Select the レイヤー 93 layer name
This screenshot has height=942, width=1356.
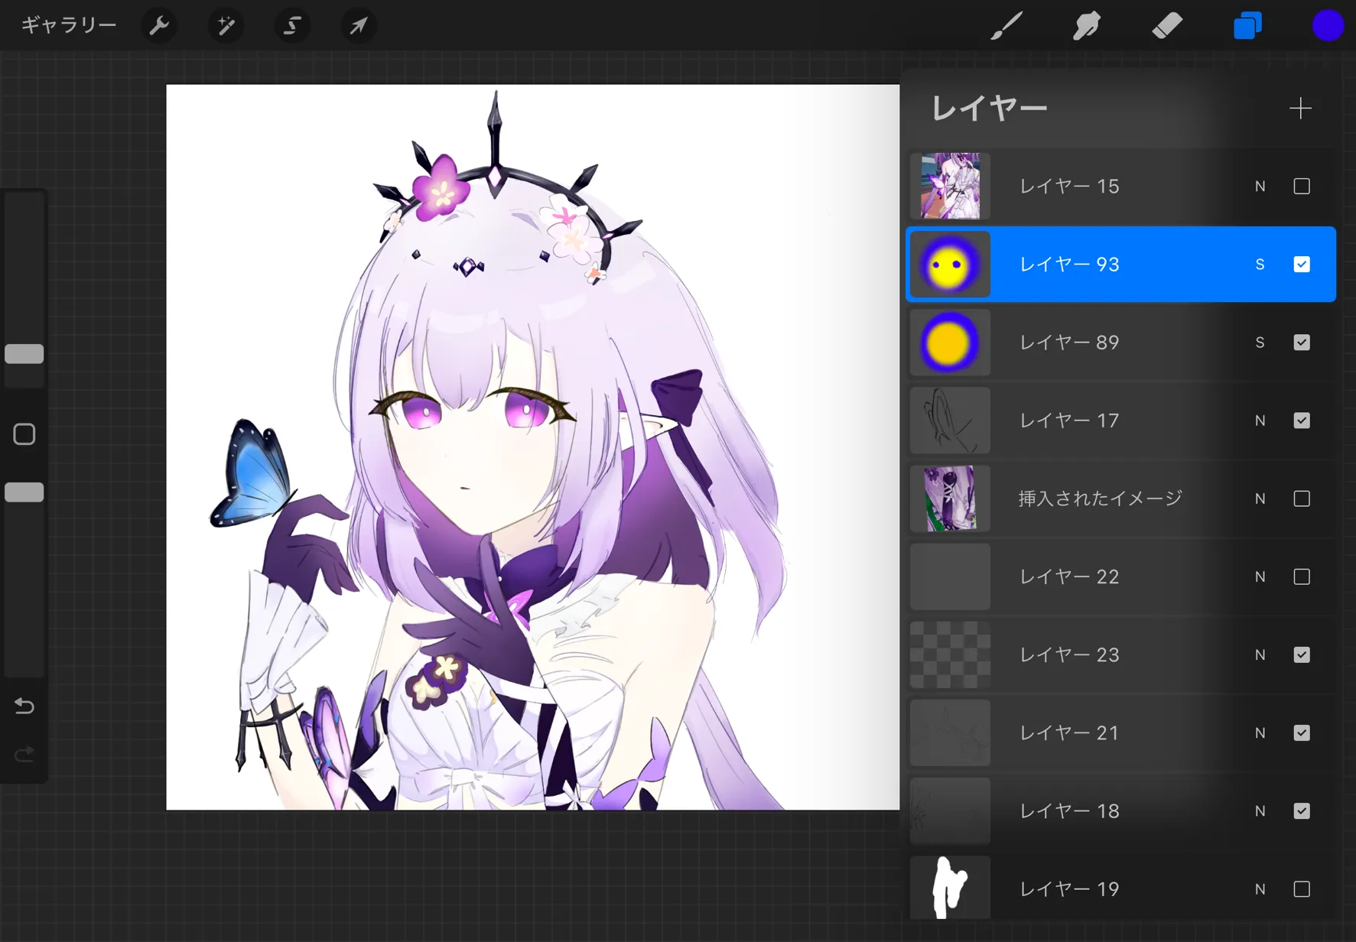click(1069, 265)
